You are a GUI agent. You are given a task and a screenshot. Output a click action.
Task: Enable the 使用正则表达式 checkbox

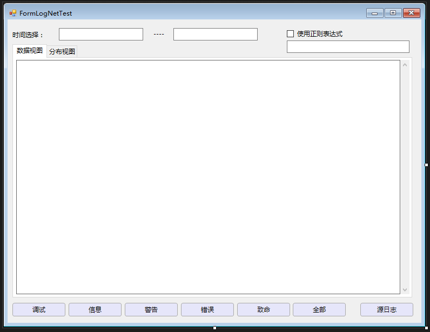pos(290,33)
